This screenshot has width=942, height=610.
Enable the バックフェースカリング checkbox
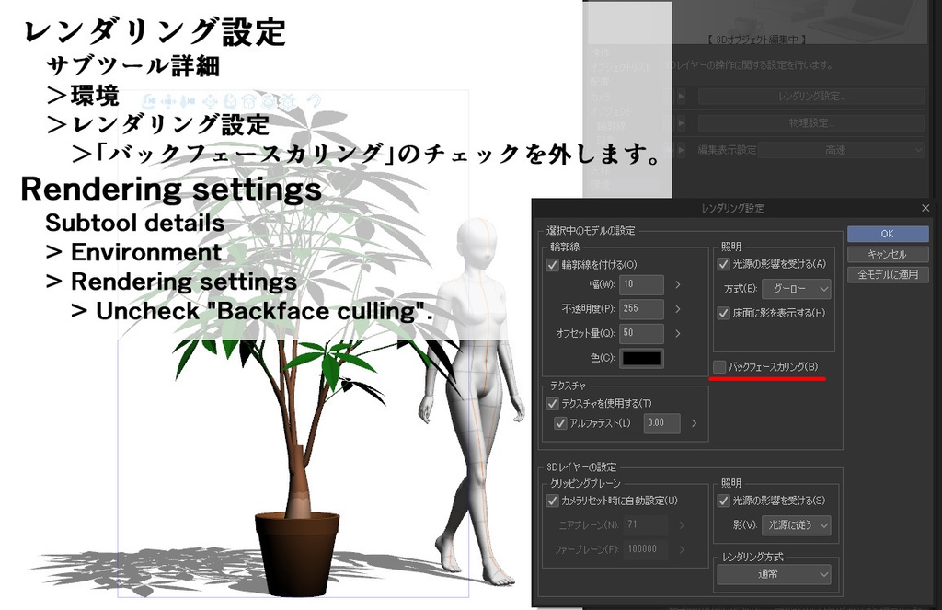[718, 368]
